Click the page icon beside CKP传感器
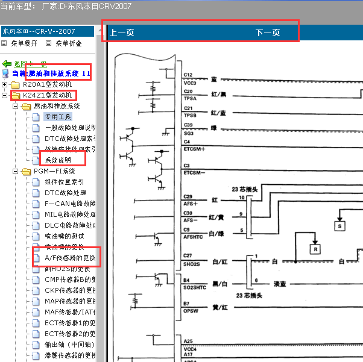Viewport: 363px width, 362px height. click(x=36, y=291)
